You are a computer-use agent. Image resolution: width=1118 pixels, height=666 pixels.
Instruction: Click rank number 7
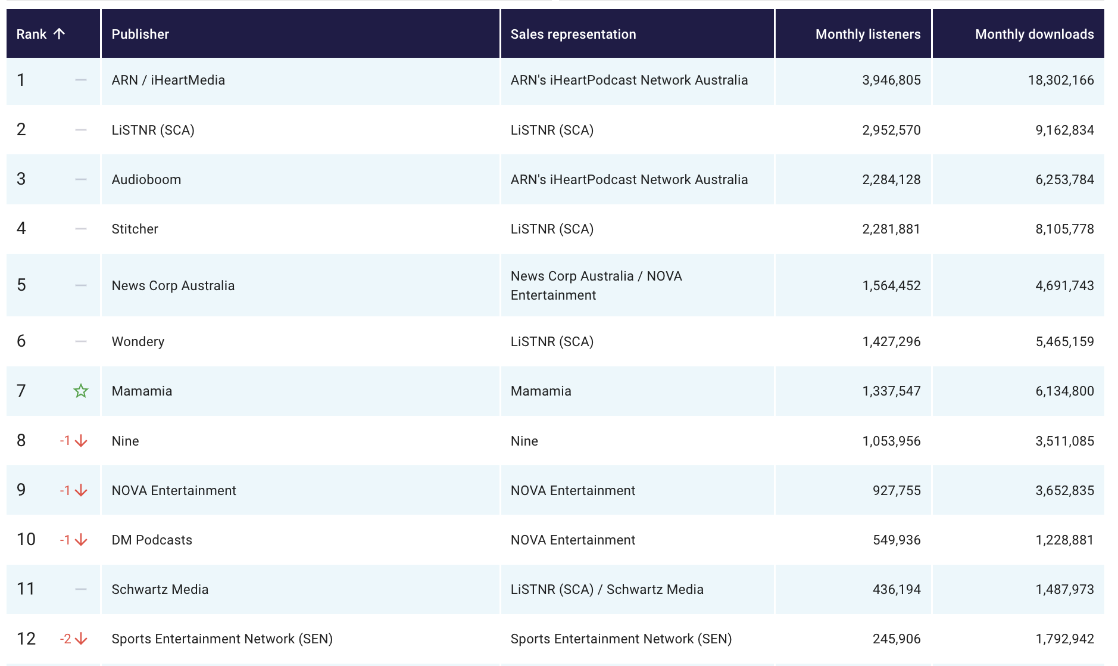tap(21, 391)
